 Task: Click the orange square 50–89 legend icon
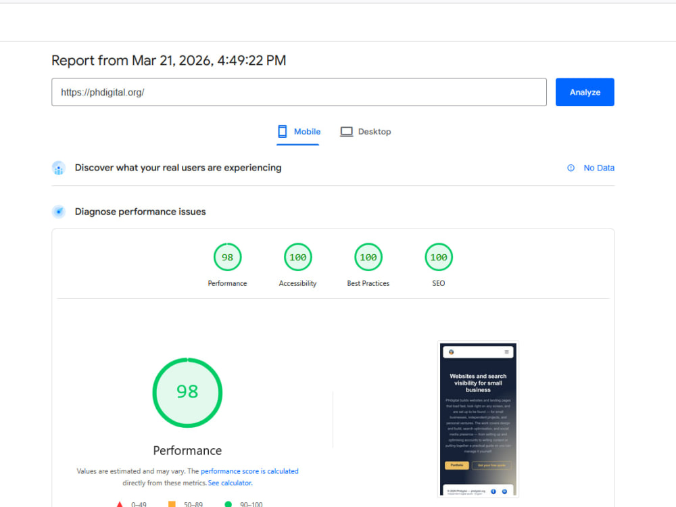(x=172, y=504)
